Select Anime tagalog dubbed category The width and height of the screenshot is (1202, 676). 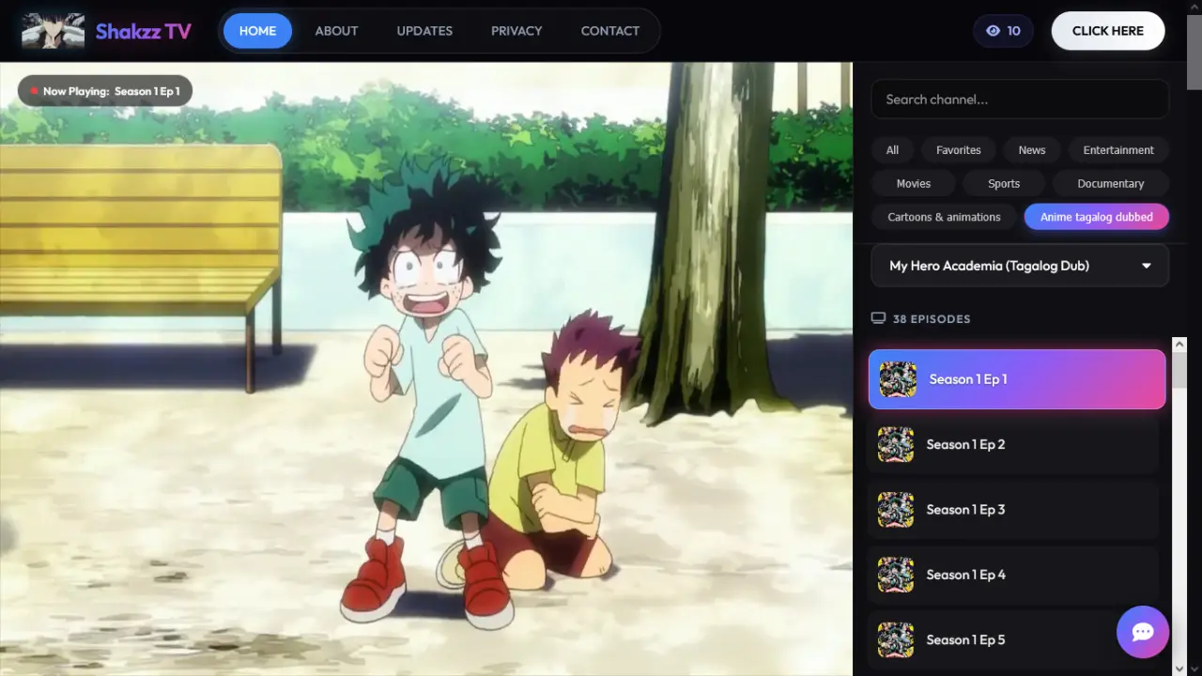(x=1097, y=217)
